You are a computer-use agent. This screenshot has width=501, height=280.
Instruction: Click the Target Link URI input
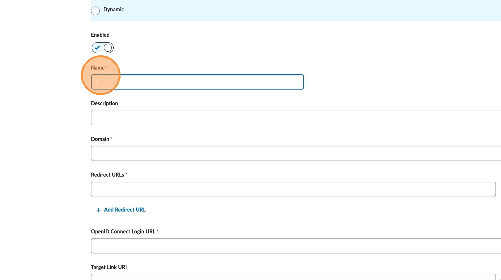293,277
